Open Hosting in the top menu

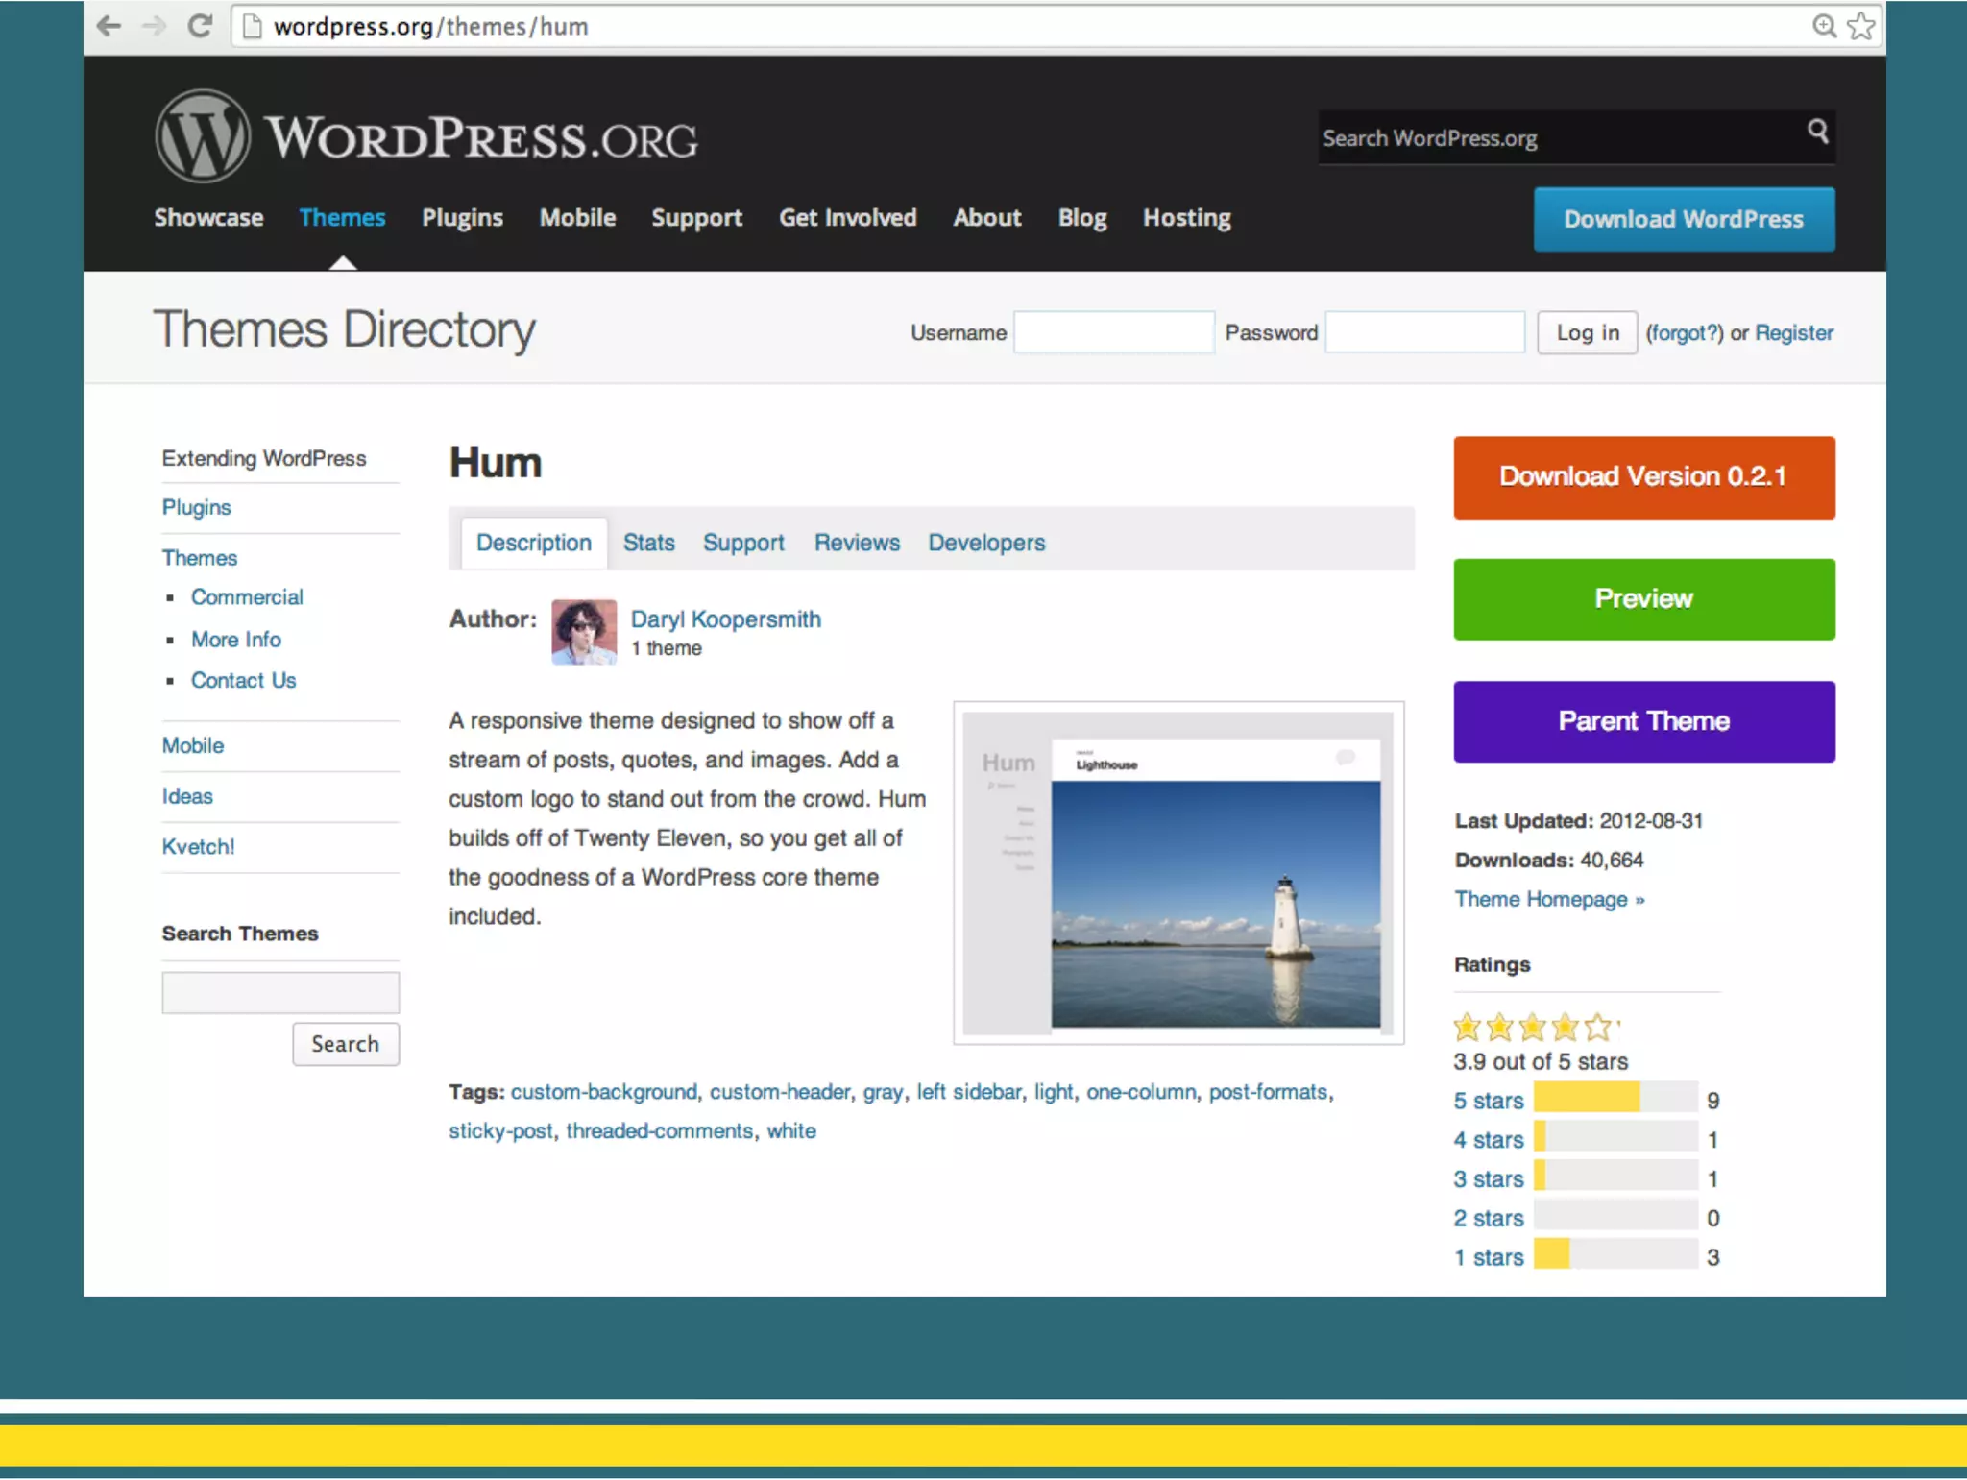(1186, 218)
